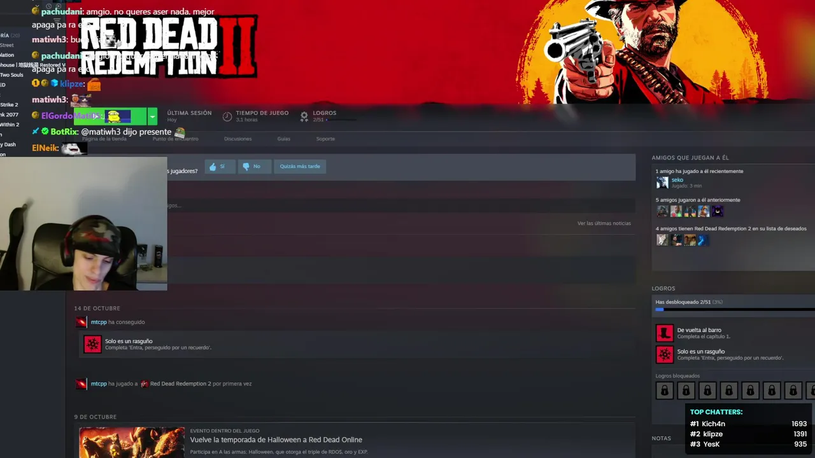Viewport: 815px width, 458px height.
Task: Click the achievements progress bar in Logros panel
Action: [735, 310]
